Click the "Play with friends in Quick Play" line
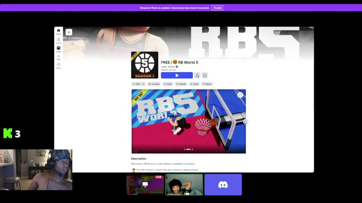Viewport: 362px width, 203px height. pos(165,170)
